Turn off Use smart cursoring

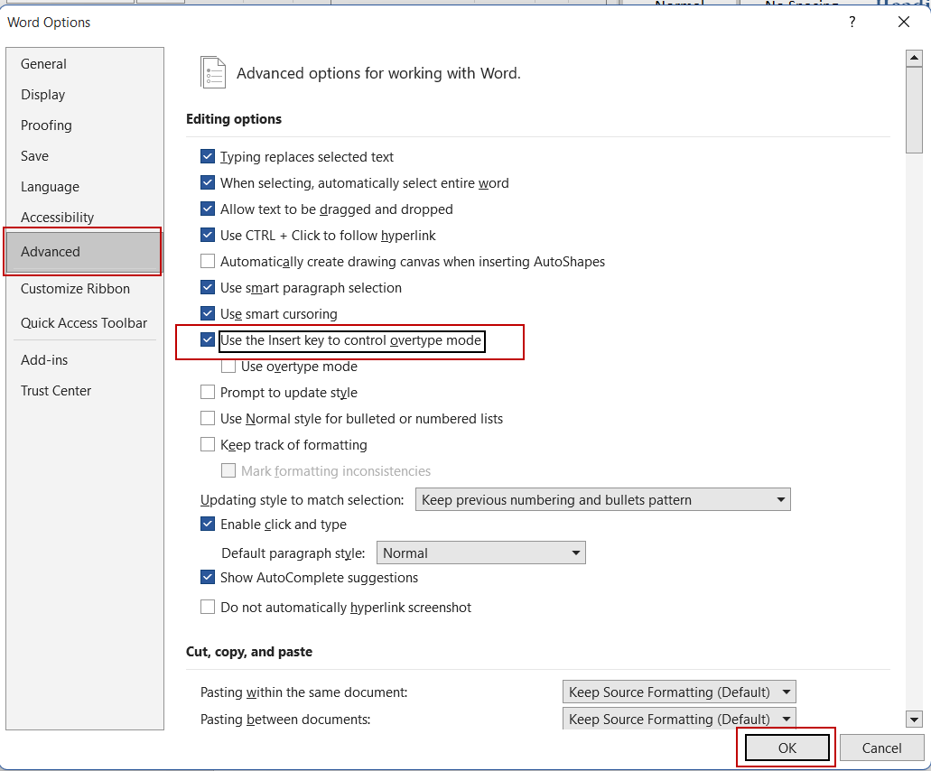(x=208, y=314)
